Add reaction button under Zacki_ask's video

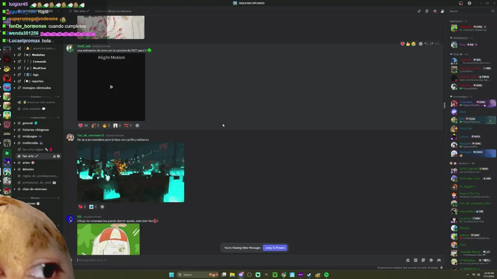tap(137, 126)
